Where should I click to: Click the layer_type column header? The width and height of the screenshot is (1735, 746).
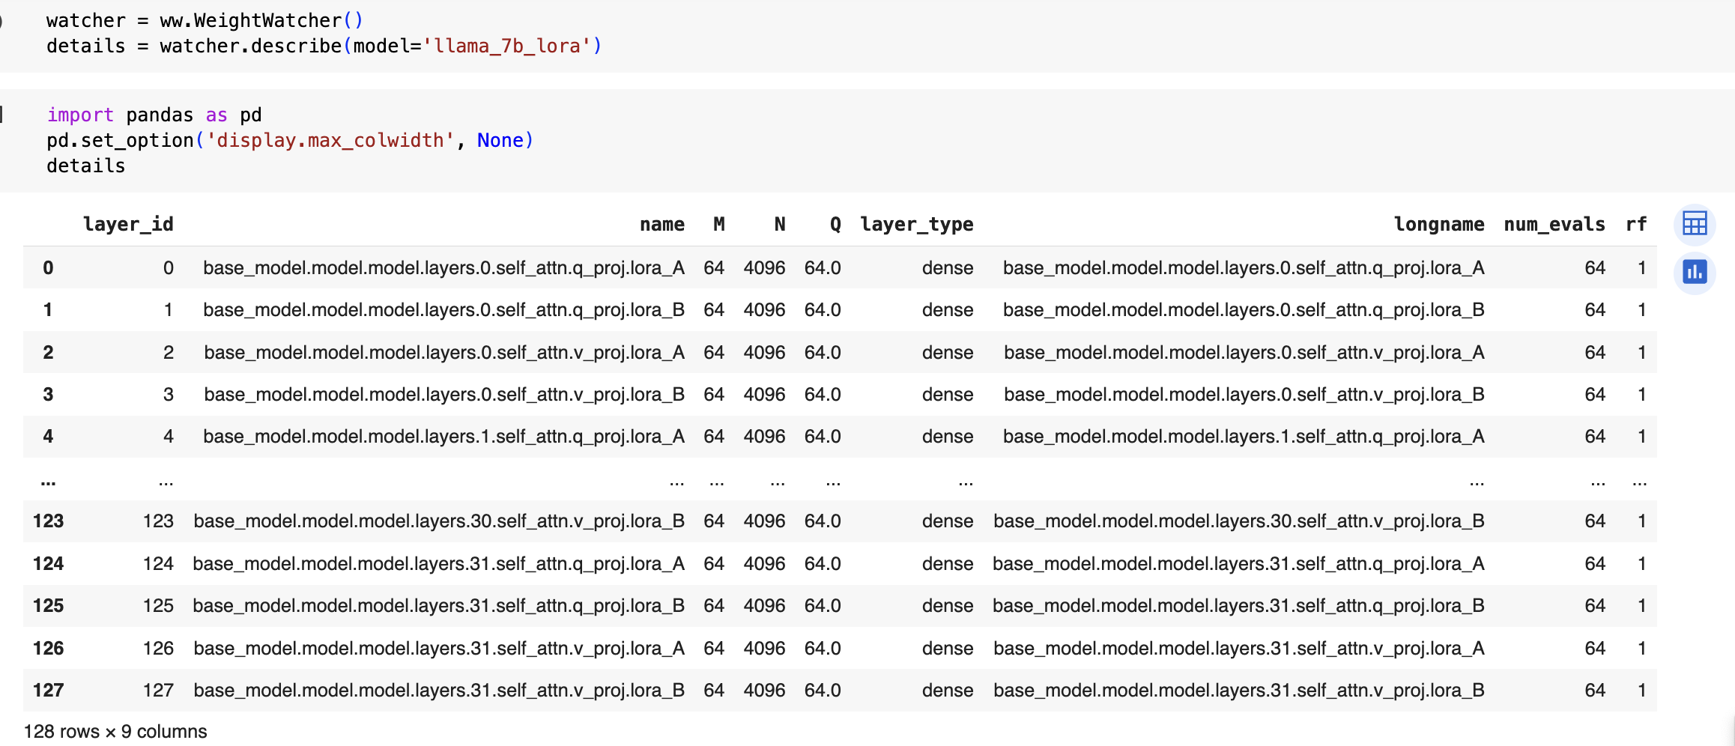pyautogui.click(x=916, y=225)
